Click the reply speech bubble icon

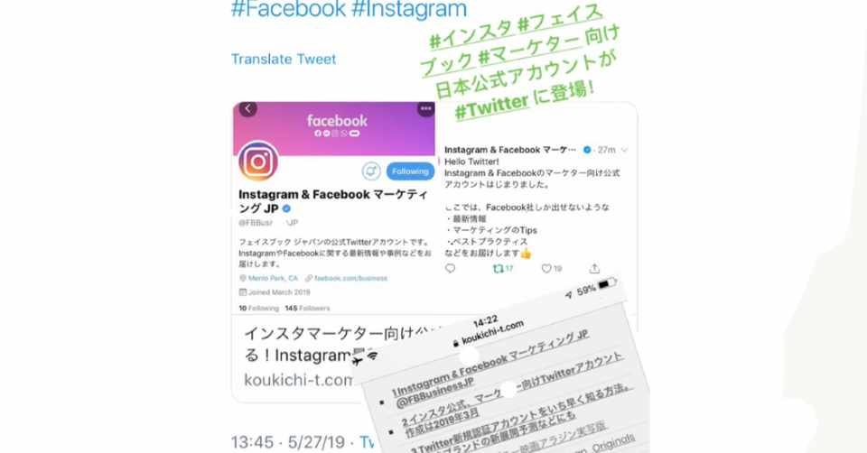click(x=450, y=269)
